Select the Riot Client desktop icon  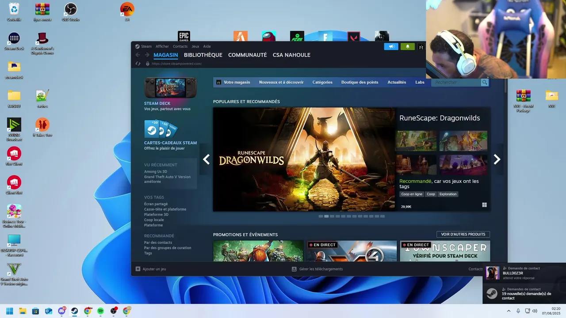click(x=14, y=156)
